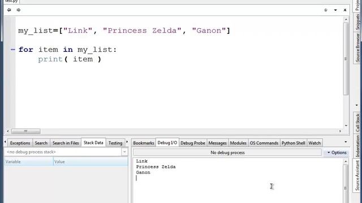This screenshot has width=362, height=203.
Task: Select the Stack Data tab
Action: click(93, 143)
